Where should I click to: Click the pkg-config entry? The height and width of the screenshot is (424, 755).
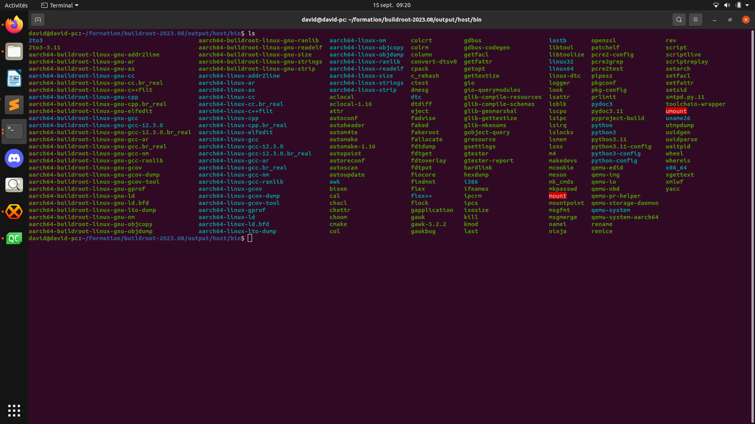609,90
